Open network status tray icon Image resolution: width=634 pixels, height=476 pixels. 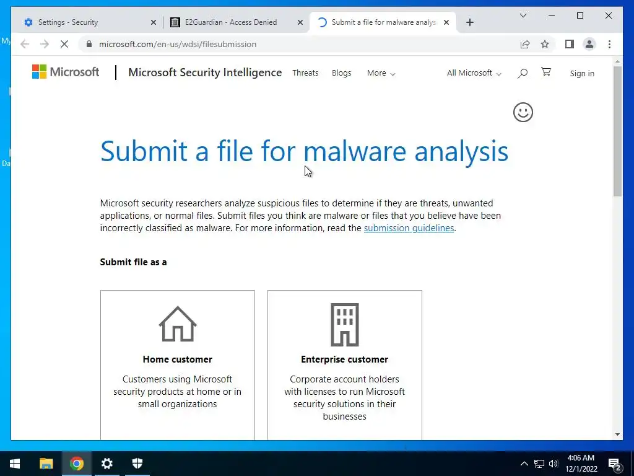(539, 464)
